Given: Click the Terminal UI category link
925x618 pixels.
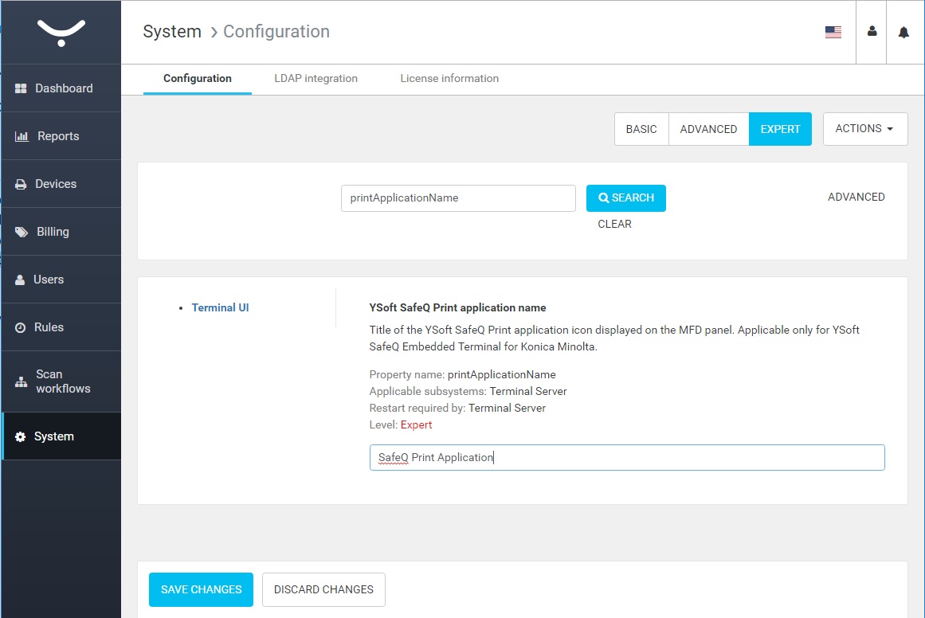Looking at the screenshot, I should [220, 307].
